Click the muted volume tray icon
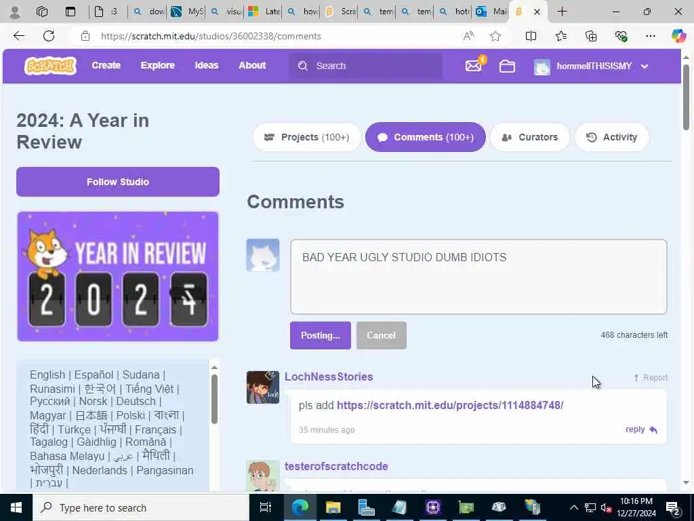 606,507
